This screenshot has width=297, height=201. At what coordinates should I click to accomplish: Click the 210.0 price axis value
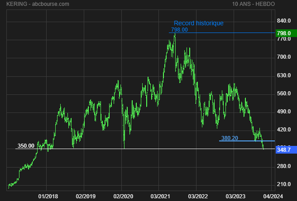[x=284, y=184]
